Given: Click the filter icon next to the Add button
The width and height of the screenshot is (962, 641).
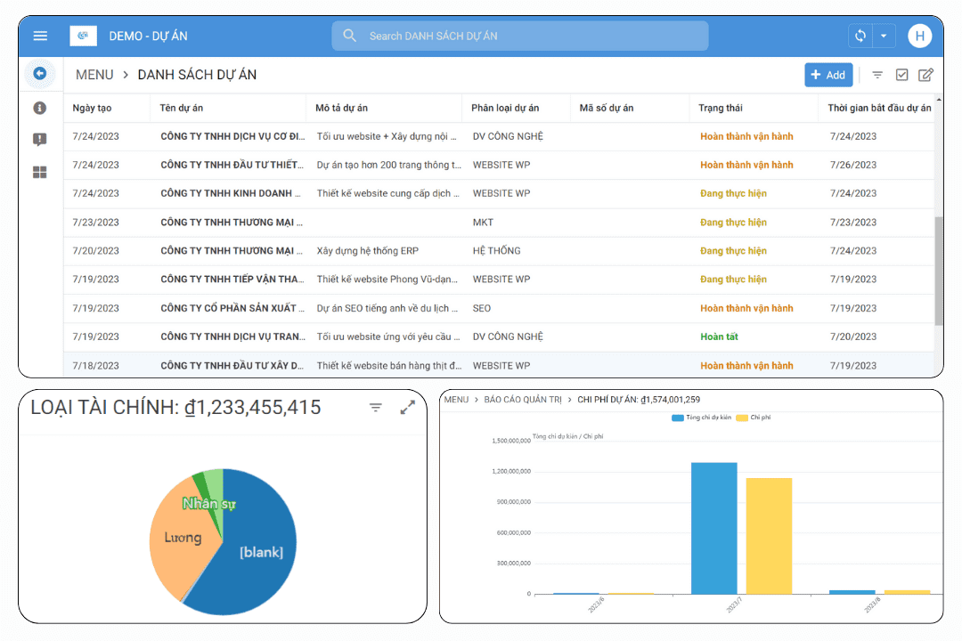Looking at the screenshot, I should click(877, 75).
